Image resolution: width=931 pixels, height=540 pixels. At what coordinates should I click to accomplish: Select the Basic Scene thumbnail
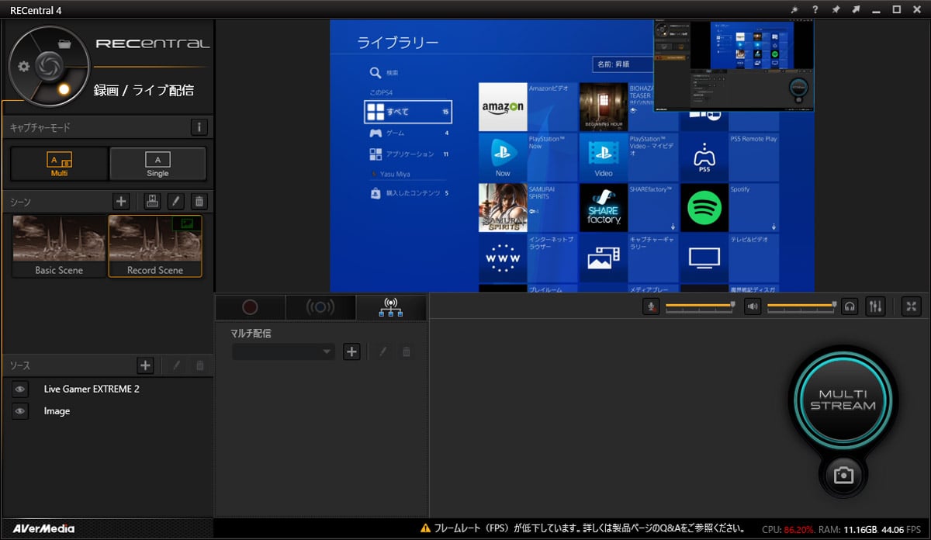[x=59, y=246]
